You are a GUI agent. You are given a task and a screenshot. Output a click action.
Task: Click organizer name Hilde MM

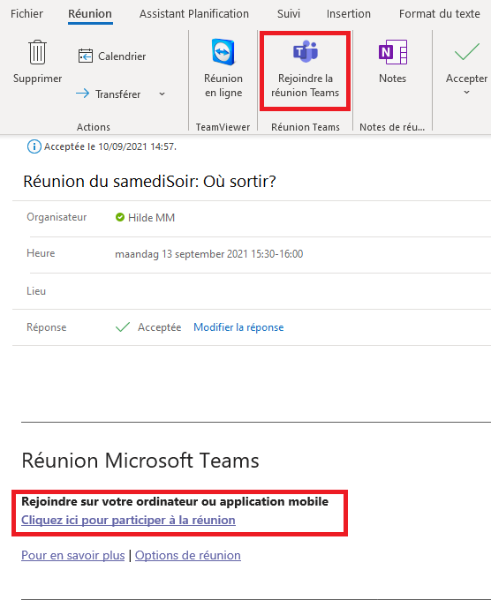(x=151, y=218)
